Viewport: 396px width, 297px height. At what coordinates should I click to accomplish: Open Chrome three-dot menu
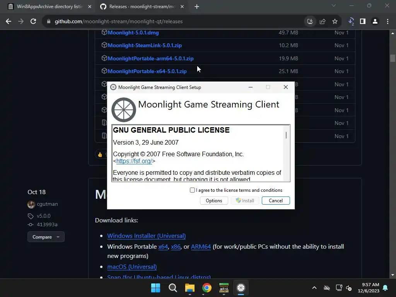[x=387, y=22]
